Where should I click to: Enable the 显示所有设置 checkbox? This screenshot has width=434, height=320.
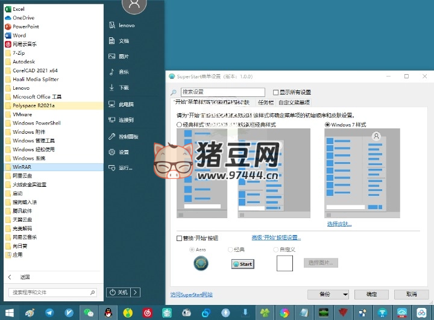click(275, 92)
